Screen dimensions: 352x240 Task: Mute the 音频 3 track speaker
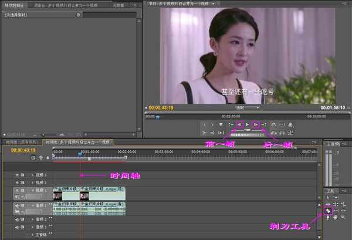(x=17, y=227)
